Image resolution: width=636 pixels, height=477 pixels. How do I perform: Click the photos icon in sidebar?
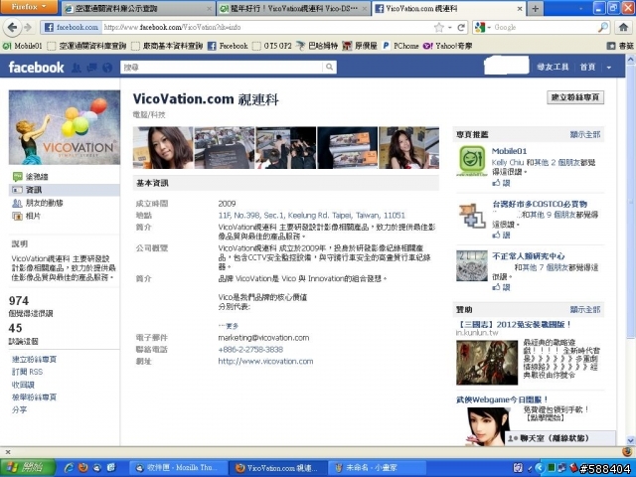coord(17,217)
